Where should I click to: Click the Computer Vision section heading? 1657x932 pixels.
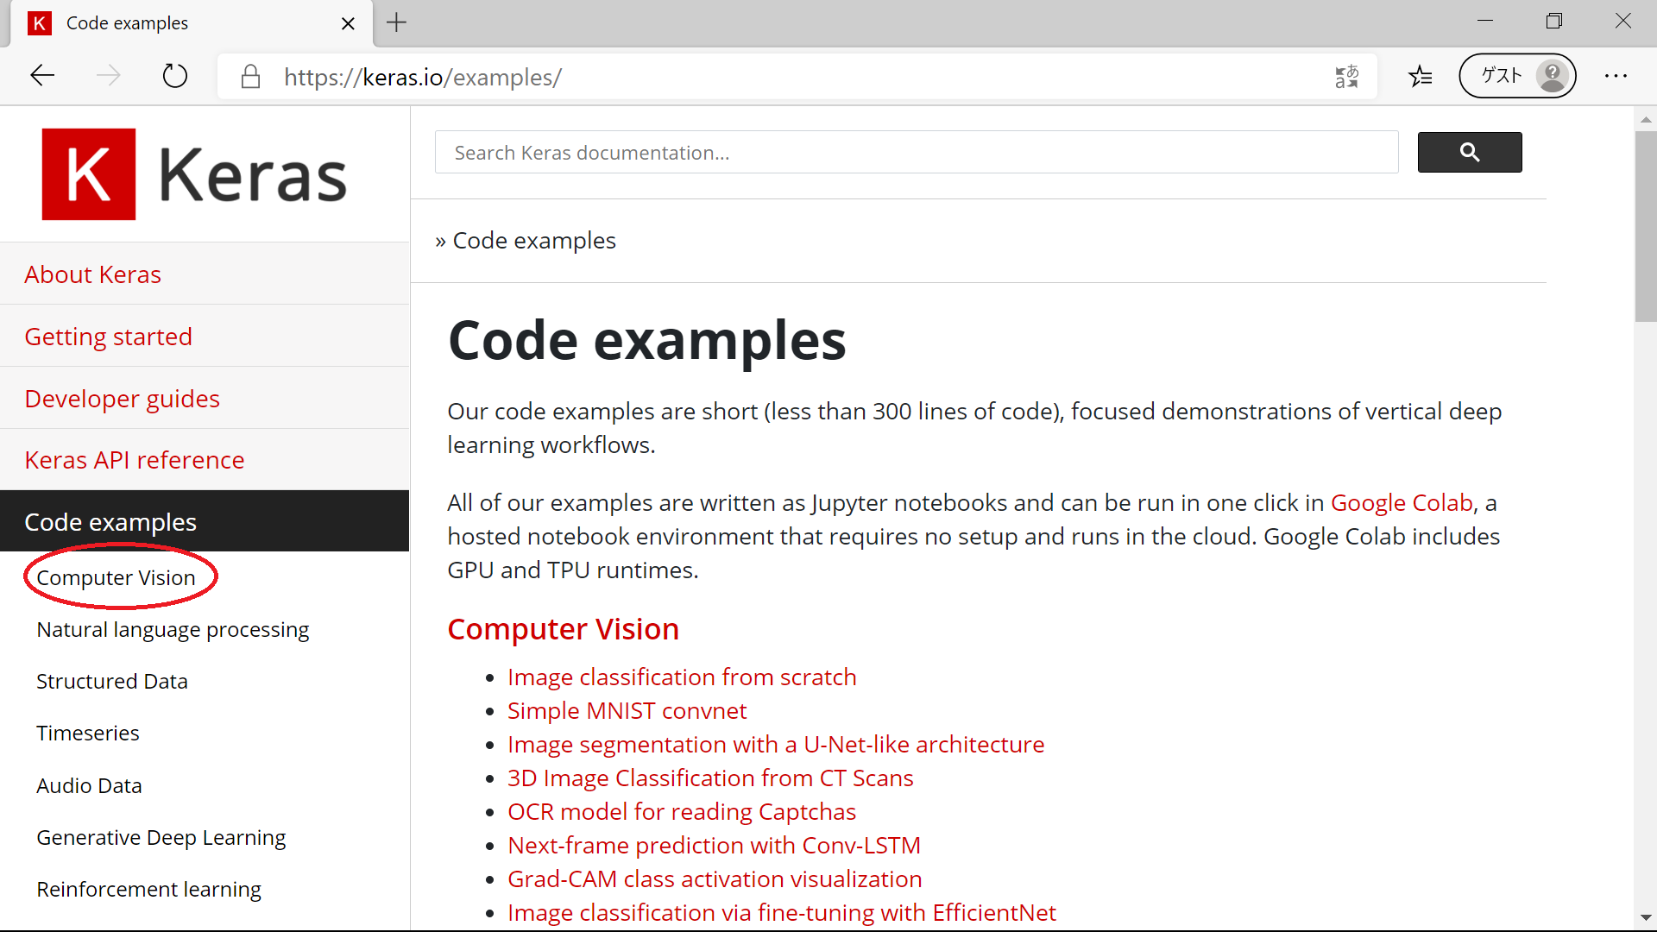pyautogui.click(x=563, y=629)
